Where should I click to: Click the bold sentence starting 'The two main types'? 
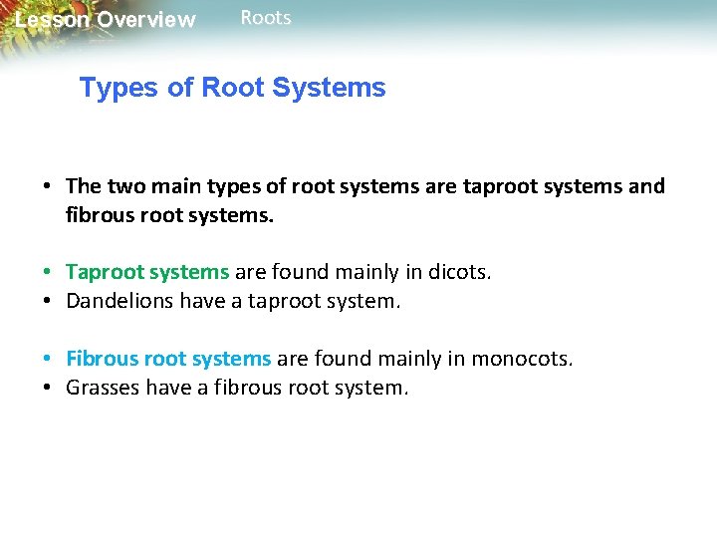[x=364, y=200]
